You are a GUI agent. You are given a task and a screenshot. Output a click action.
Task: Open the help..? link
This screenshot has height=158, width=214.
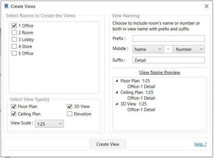[x=200, y=144]
